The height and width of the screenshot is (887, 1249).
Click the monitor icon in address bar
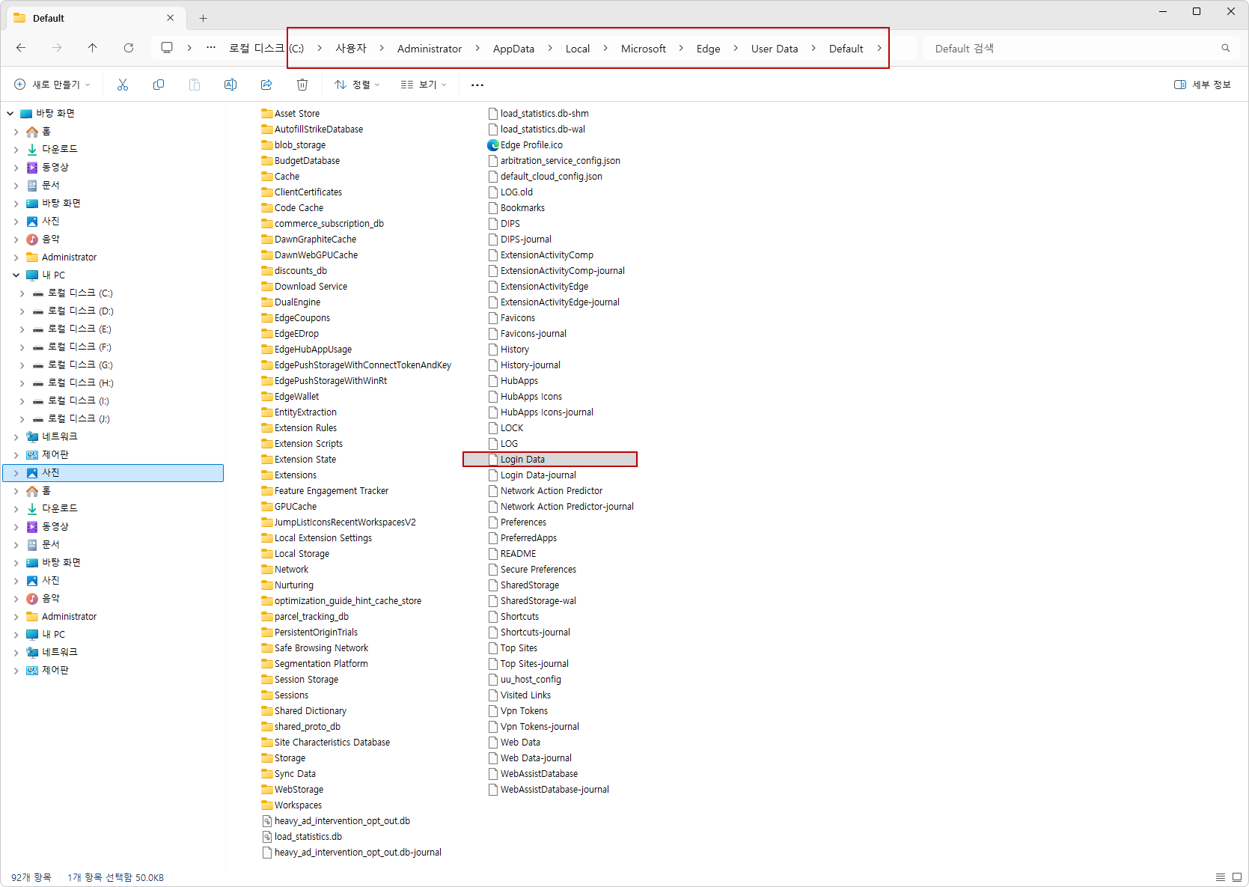click(167, 48)
